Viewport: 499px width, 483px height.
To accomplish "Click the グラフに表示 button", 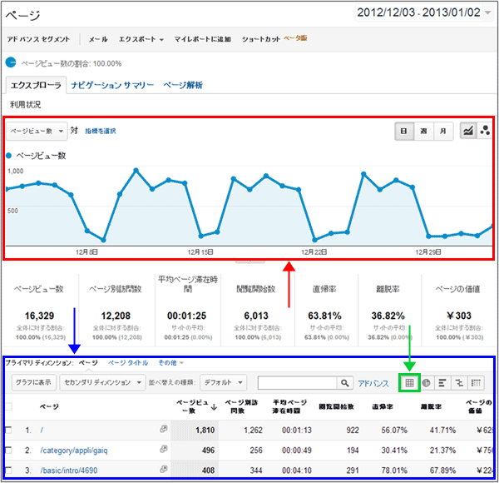I will (33, 383).
